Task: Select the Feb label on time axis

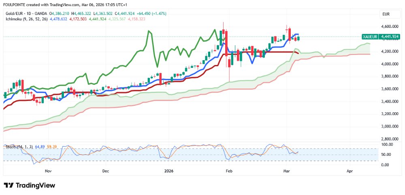Action: (229, 171)
